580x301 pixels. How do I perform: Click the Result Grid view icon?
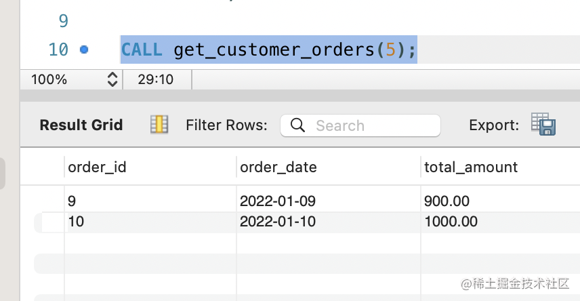coord(159,125)
